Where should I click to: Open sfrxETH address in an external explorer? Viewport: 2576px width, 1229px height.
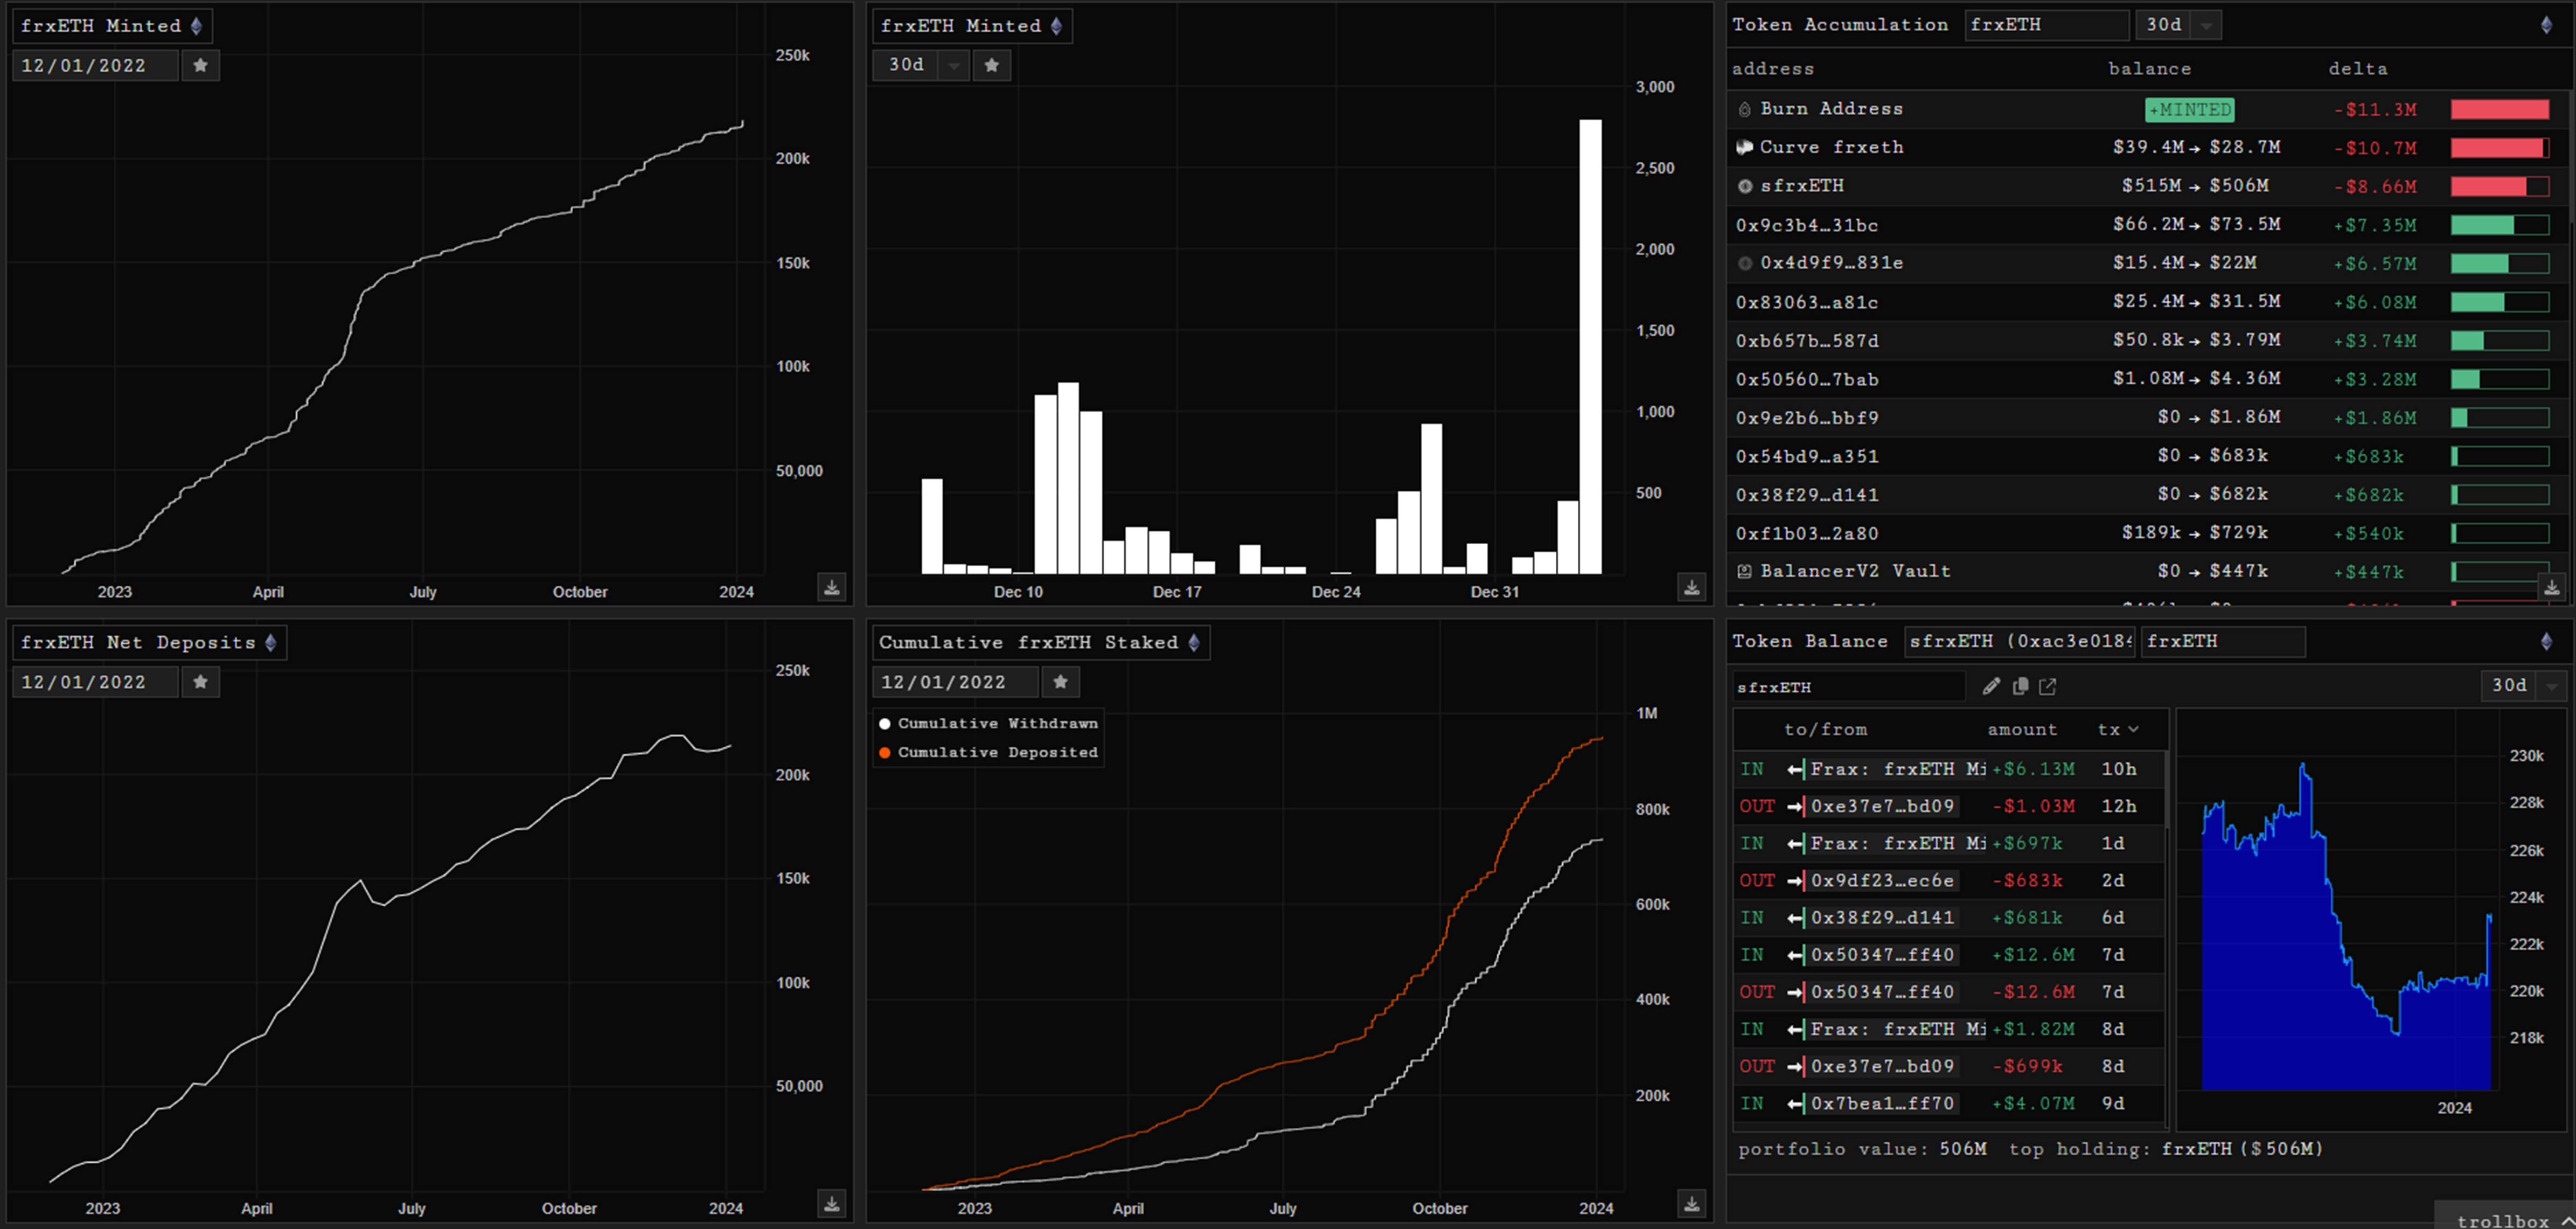(x=2048, y=686)
